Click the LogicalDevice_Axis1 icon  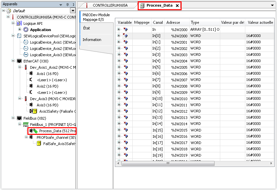tap(26, 42)
